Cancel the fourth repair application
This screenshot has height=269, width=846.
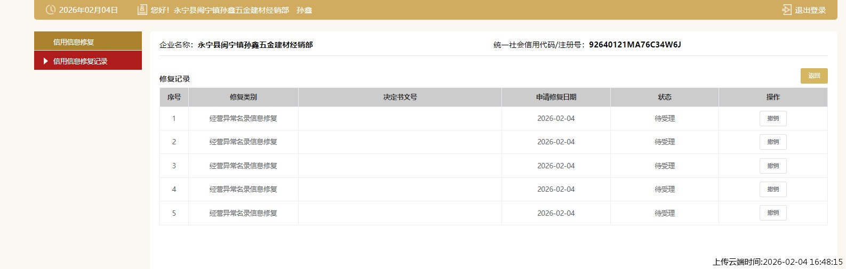[772, 189]
